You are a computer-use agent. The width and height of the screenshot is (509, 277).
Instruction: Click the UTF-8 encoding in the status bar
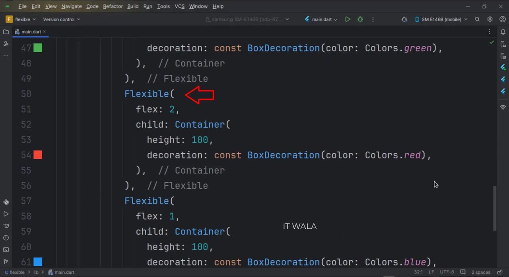point(447,272)
